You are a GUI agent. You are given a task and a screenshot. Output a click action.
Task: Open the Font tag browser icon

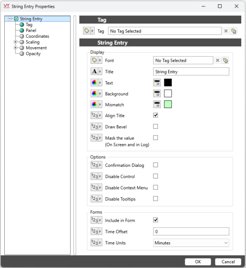tap(225, 60)
